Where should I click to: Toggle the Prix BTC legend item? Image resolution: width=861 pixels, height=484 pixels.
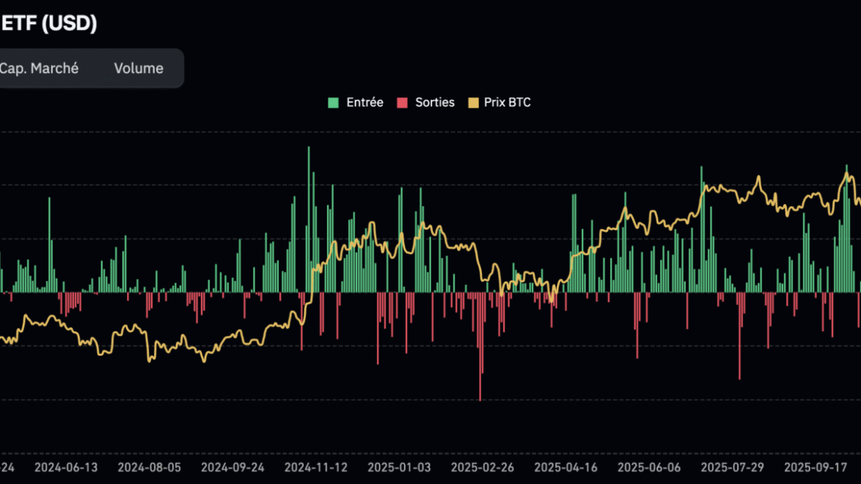508,102
